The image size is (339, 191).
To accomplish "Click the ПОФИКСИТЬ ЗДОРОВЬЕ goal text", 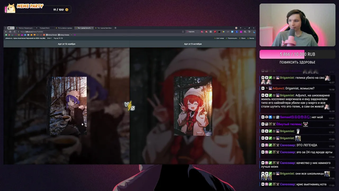I will tap(297, 62).
